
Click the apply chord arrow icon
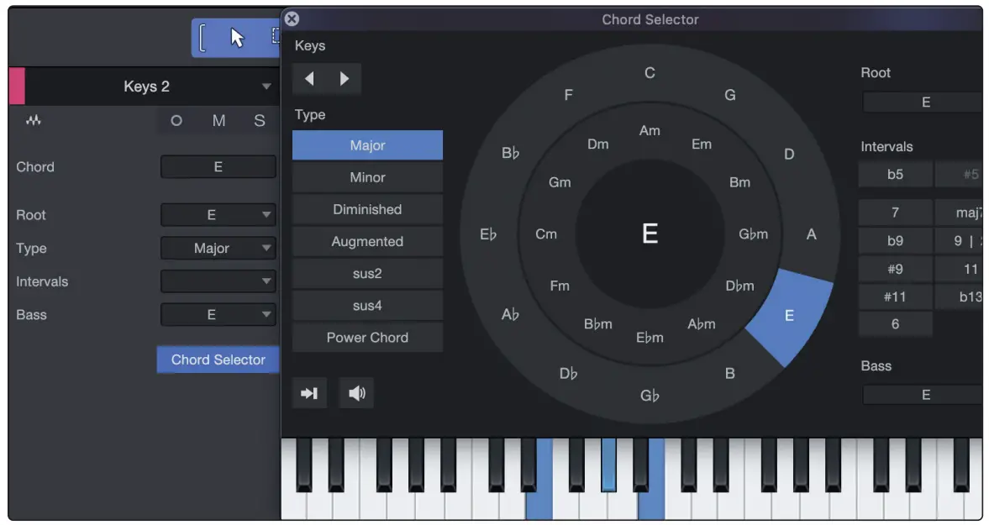[x=309, y=393]
